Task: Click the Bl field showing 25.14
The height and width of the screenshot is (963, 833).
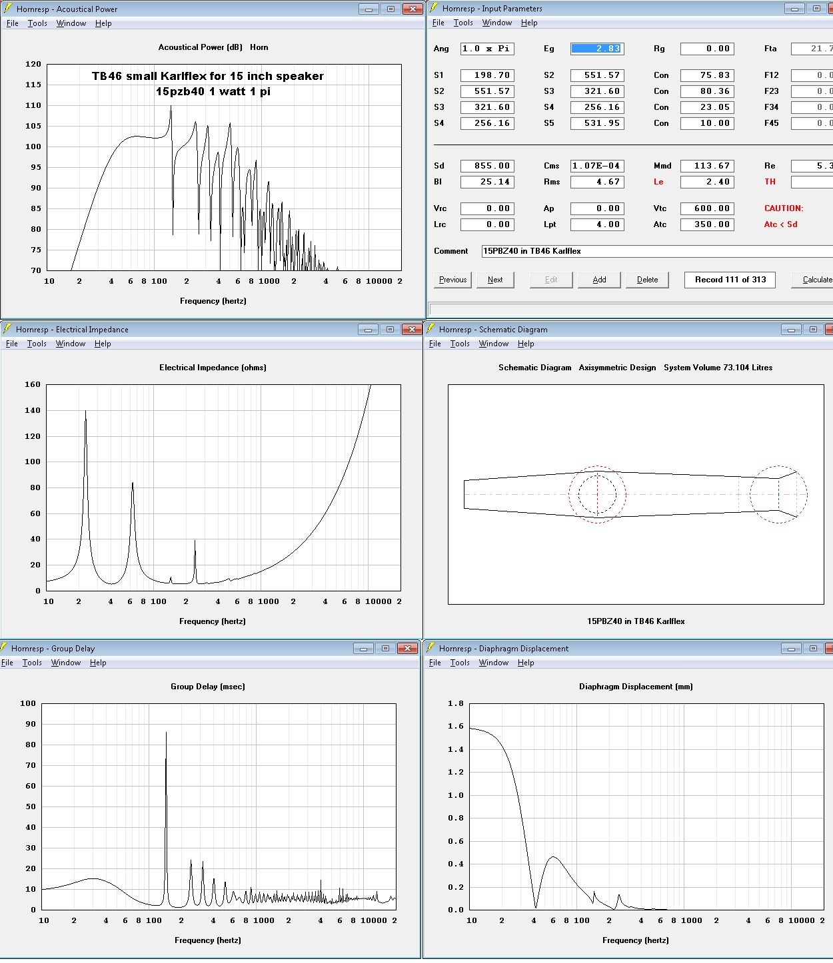Action: click(487, 182)
